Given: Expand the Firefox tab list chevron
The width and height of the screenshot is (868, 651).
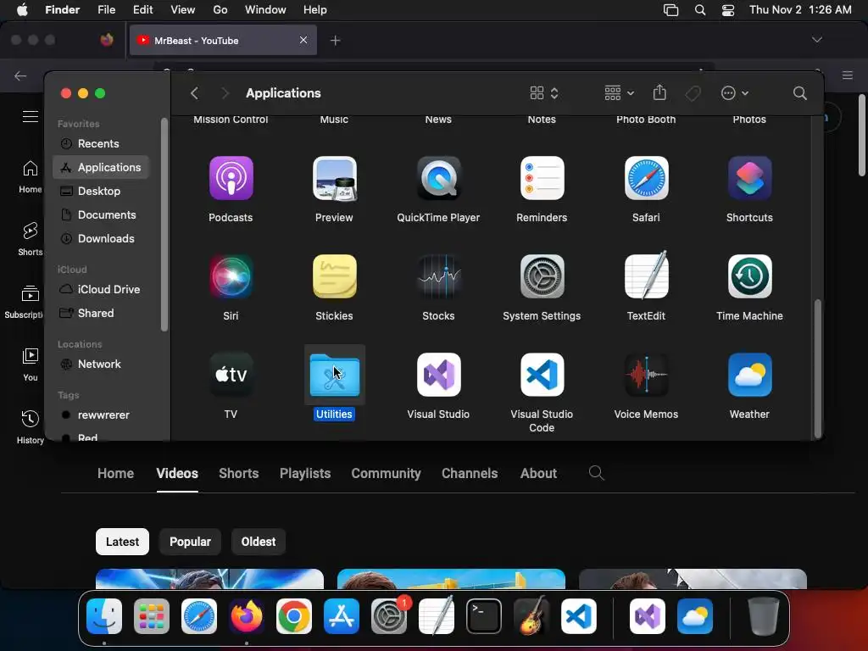Looking at the screenshot, I should pos(816,40).
